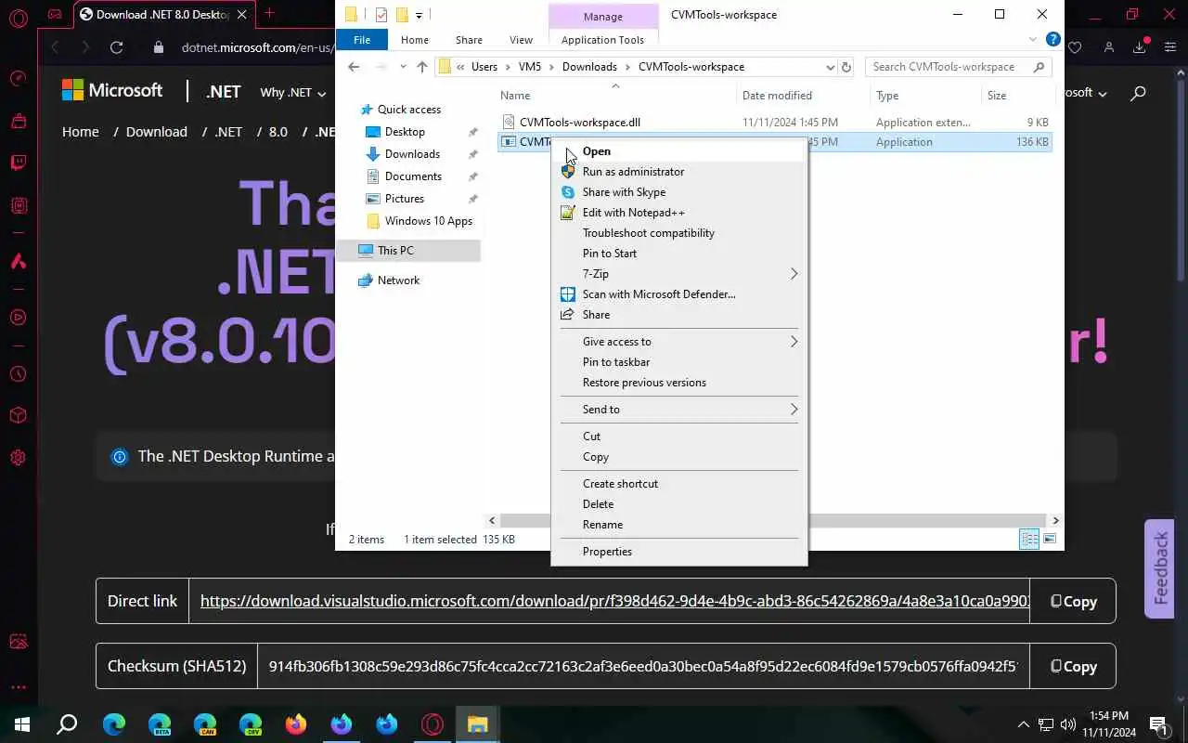Open Documents in navigation pane

pos(413,176)
